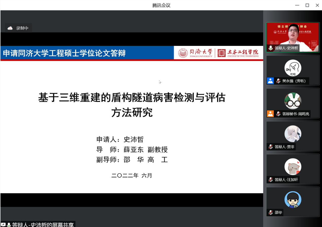The width and height of the screenshot is (322, 227).
Task: Click the 录制中 recording status label
Action: 22,28
